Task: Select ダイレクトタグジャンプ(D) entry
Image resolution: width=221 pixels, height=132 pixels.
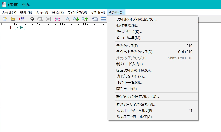Action: [153, 52]
